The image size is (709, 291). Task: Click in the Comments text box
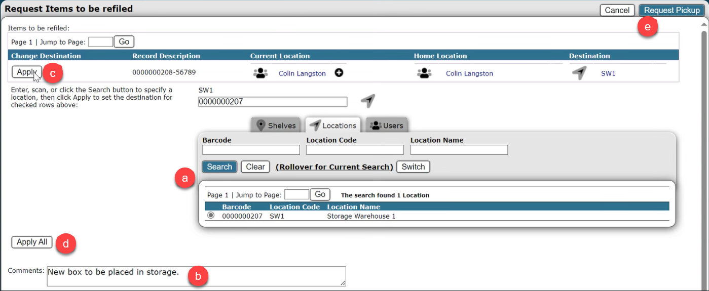point(196,276)
